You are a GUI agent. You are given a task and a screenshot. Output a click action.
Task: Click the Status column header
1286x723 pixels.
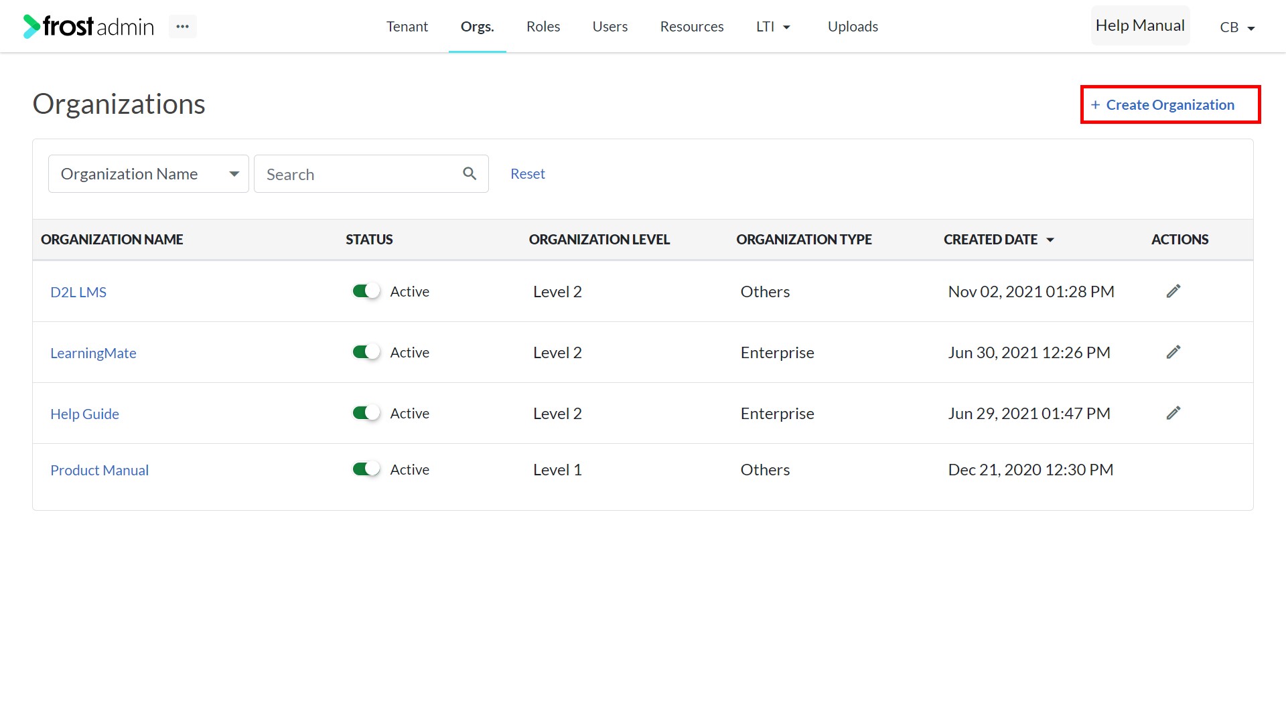point(369,240)
